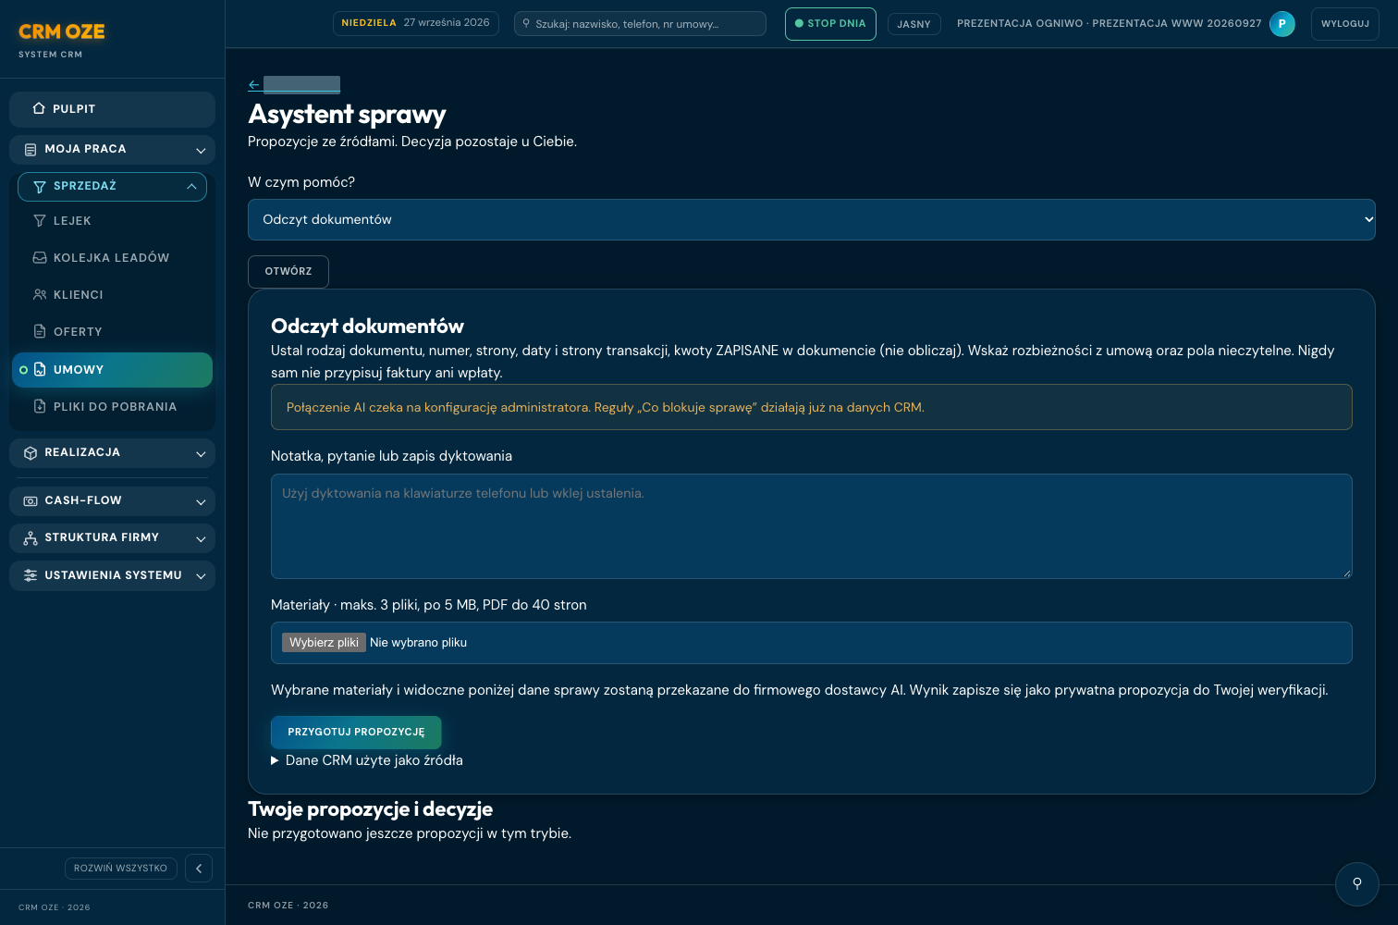Viewport: 1398px width, 925px height.
Task: Toggle the Jasny light theme
Action: coord(914,24)
